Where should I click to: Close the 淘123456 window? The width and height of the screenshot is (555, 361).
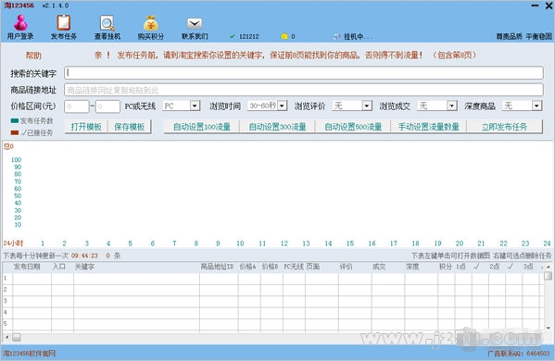549,6
